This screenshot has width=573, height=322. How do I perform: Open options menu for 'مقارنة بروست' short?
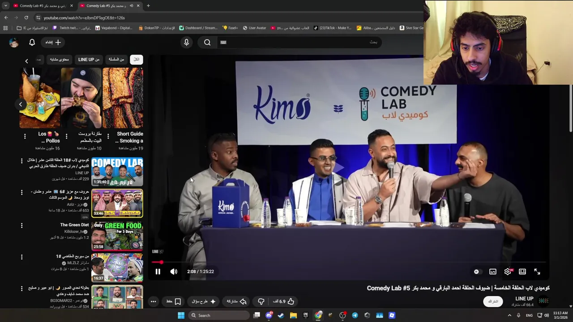pyautogui.click(x=66, y=136)
